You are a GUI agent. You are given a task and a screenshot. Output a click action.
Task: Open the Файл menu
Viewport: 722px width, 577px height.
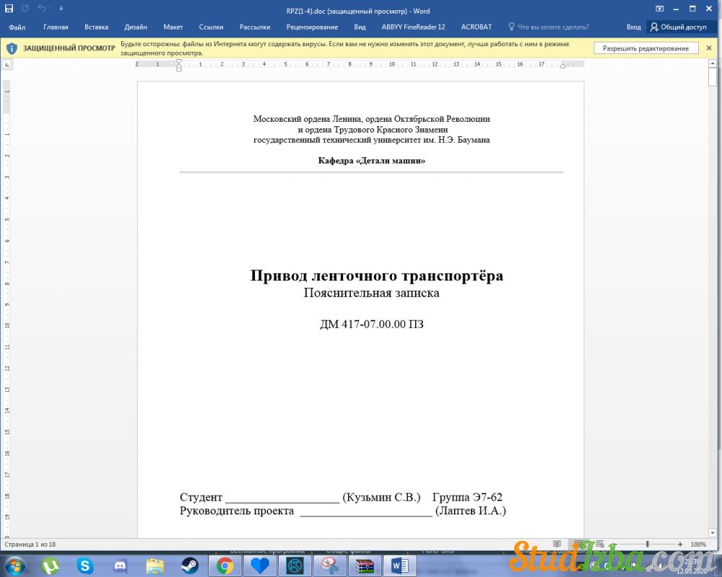[x=17, y=27]
